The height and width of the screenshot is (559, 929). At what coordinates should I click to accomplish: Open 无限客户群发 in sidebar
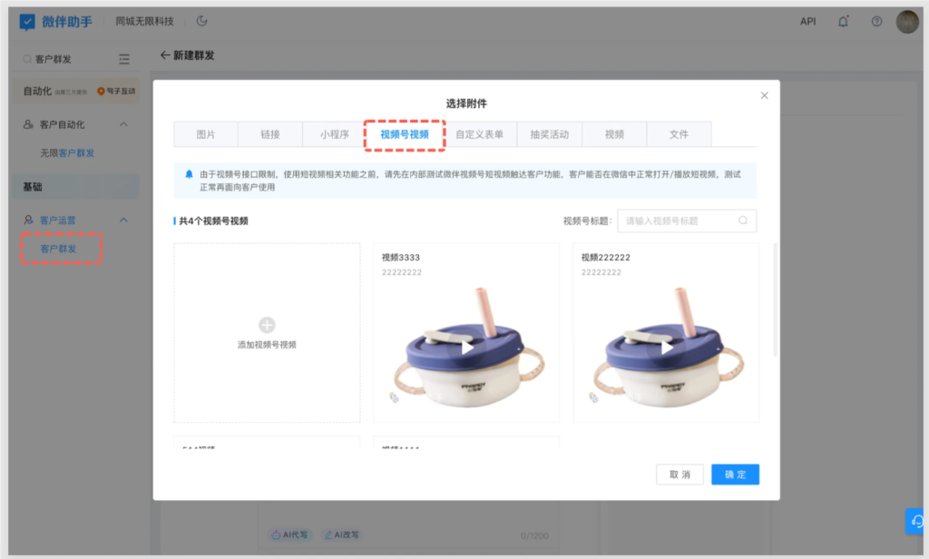pos(67,153)
